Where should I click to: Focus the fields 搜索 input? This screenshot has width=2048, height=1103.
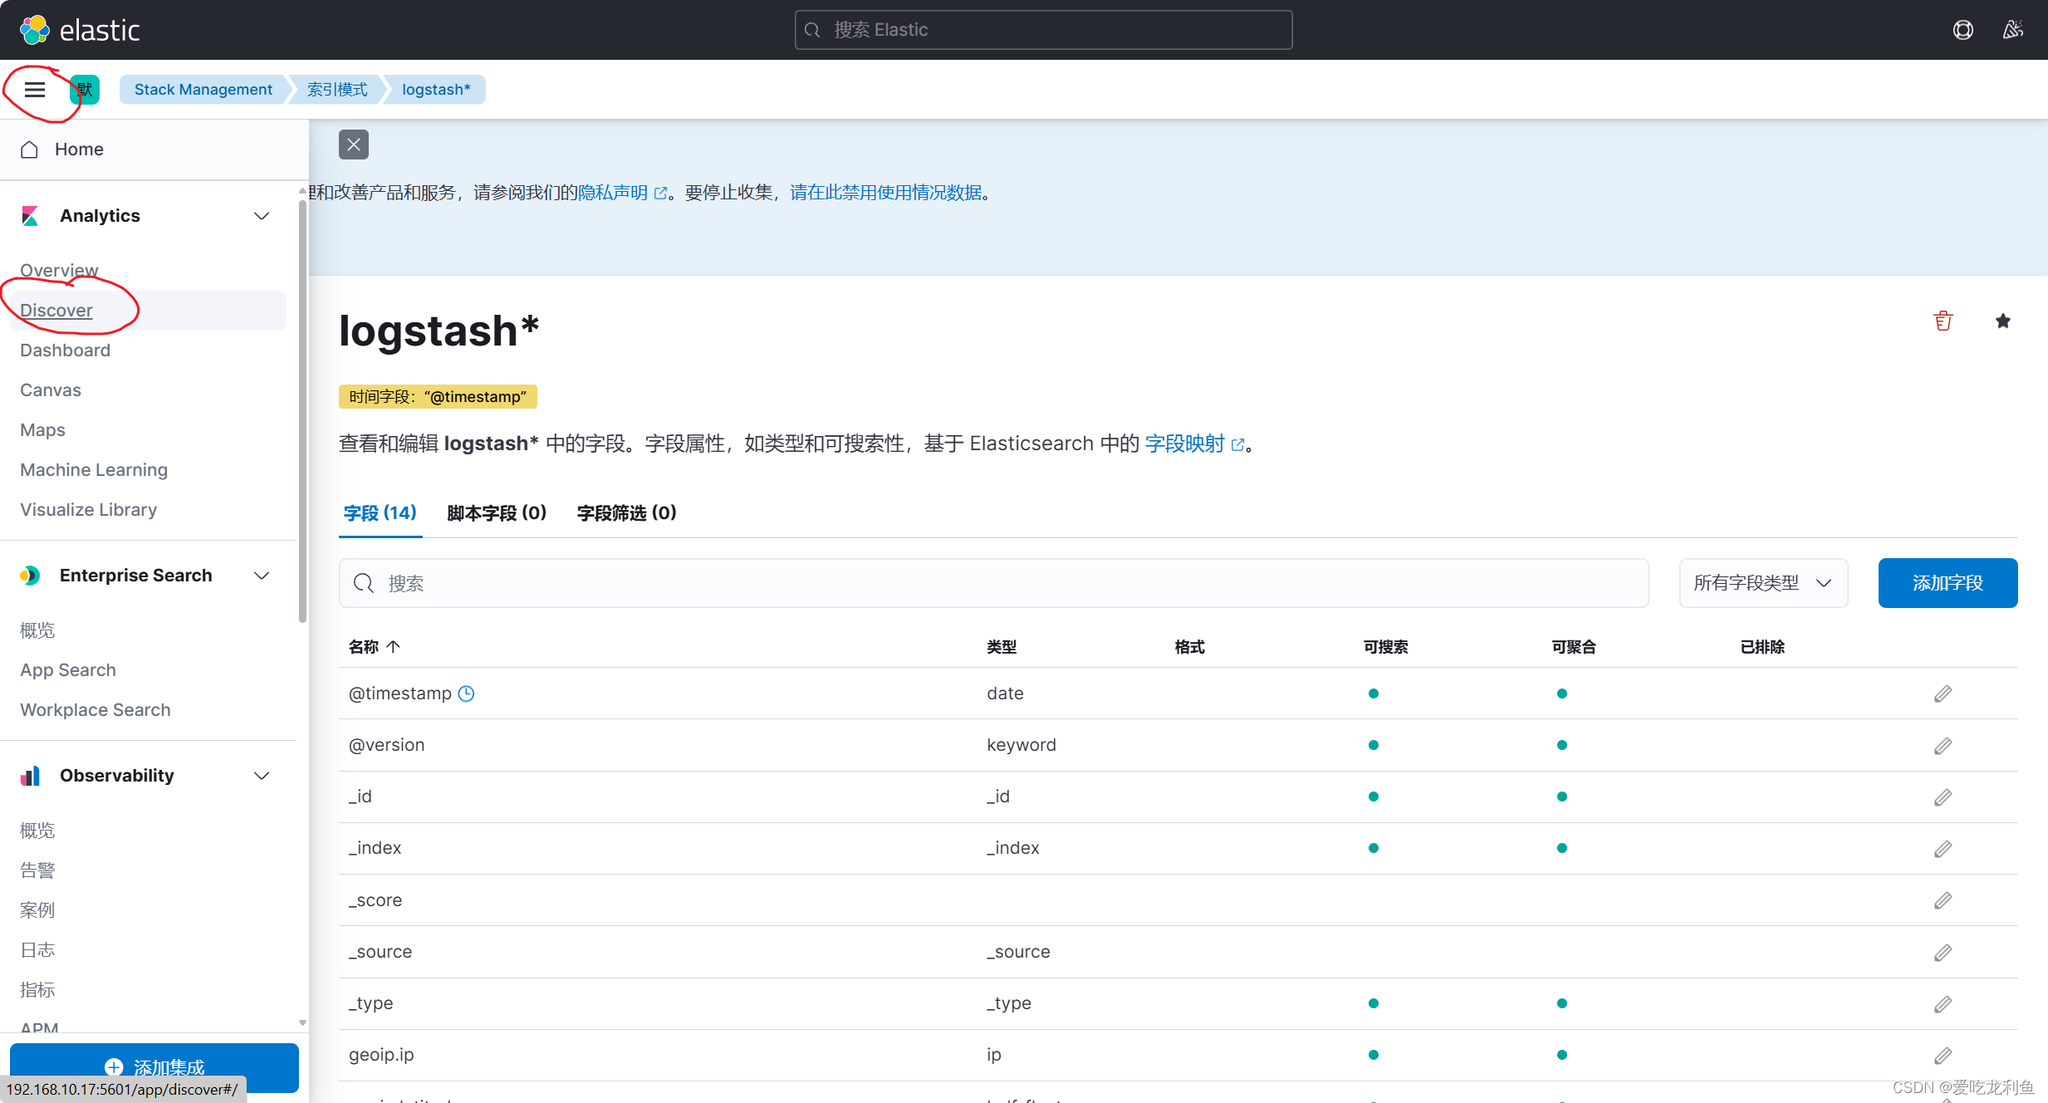993,583
